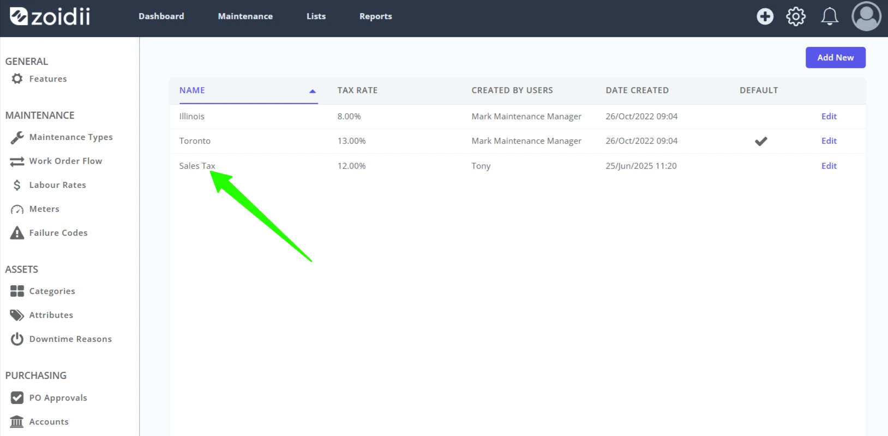Click the plus quick-add icon in header
The width and height of the screenshot is (888, 436).
tap(765, 16)
